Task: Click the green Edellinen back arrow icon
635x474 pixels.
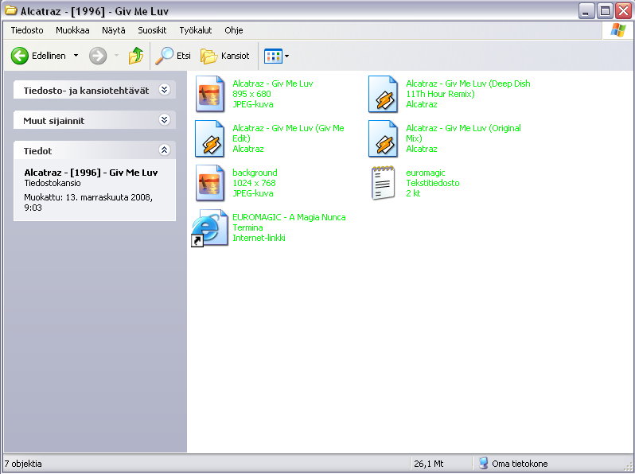Action: pyautogui.click(x=20, y=56)
